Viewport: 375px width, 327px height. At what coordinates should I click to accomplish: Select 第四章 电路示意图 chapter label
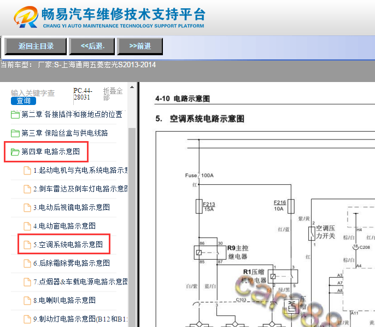click(50, 151)
